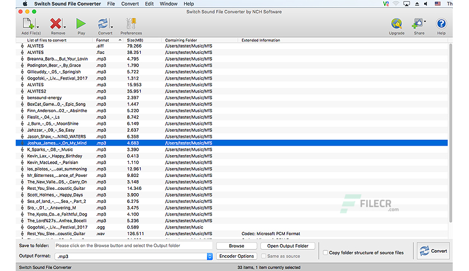This screenshot has height=271, width=469.
Task: Click the eject icon in menu bar
Action: click(x=417, y=4)
